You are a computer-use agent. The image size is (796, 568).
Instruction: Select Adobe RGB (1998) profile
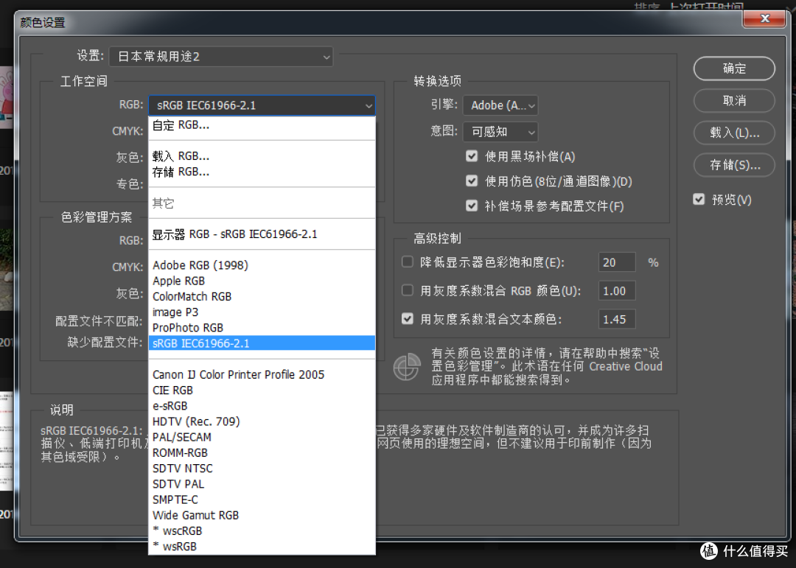point(262,265)
